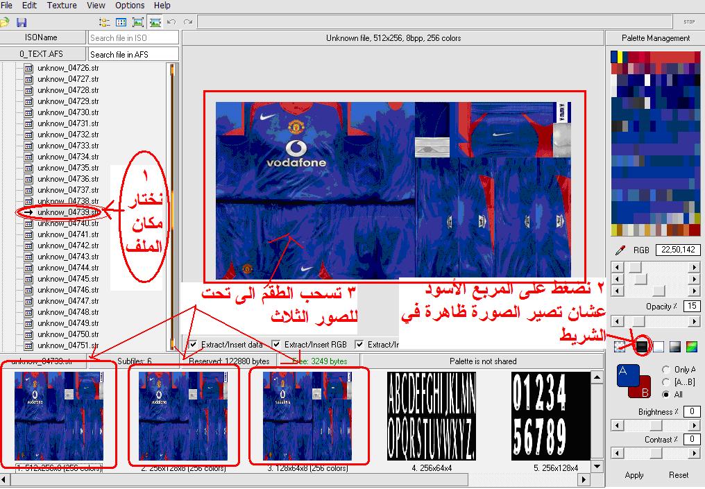Screen dimensions: 705x489
Task: Click the open folder toolbar icon
Action: 5,23
